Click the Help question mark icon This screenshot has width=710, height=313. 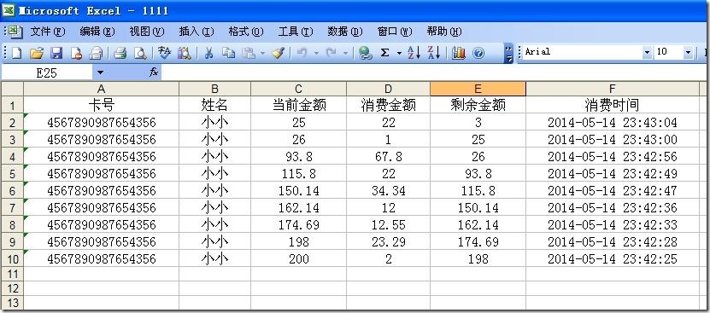click(x=478, y=54)
